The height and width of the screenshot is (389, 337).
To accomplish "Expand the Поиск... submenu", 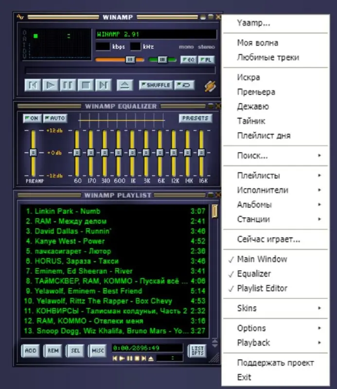I will 275,156.
